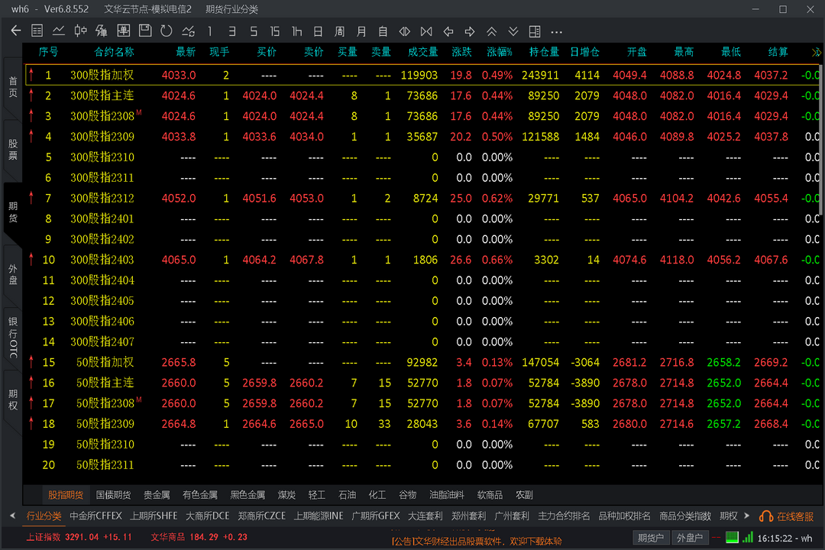Open the candlestick K-line chart icon

click(x=80, y=31)
